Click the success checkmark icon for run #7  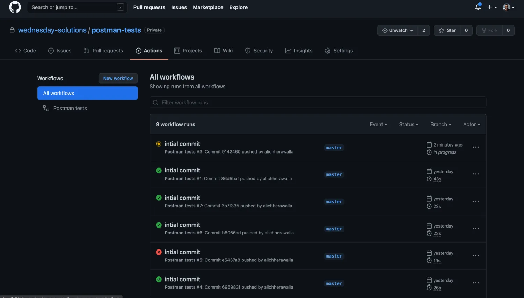pos(159,198)
